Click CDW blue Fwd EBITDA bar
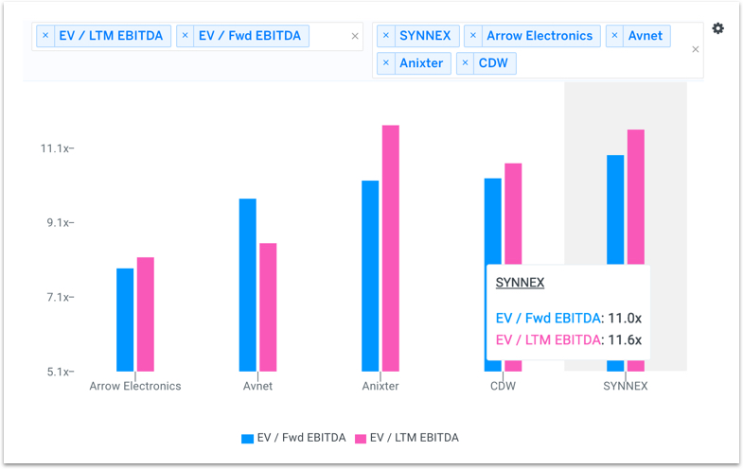This screenshot has width=743, height=469. tap(493, 221)
